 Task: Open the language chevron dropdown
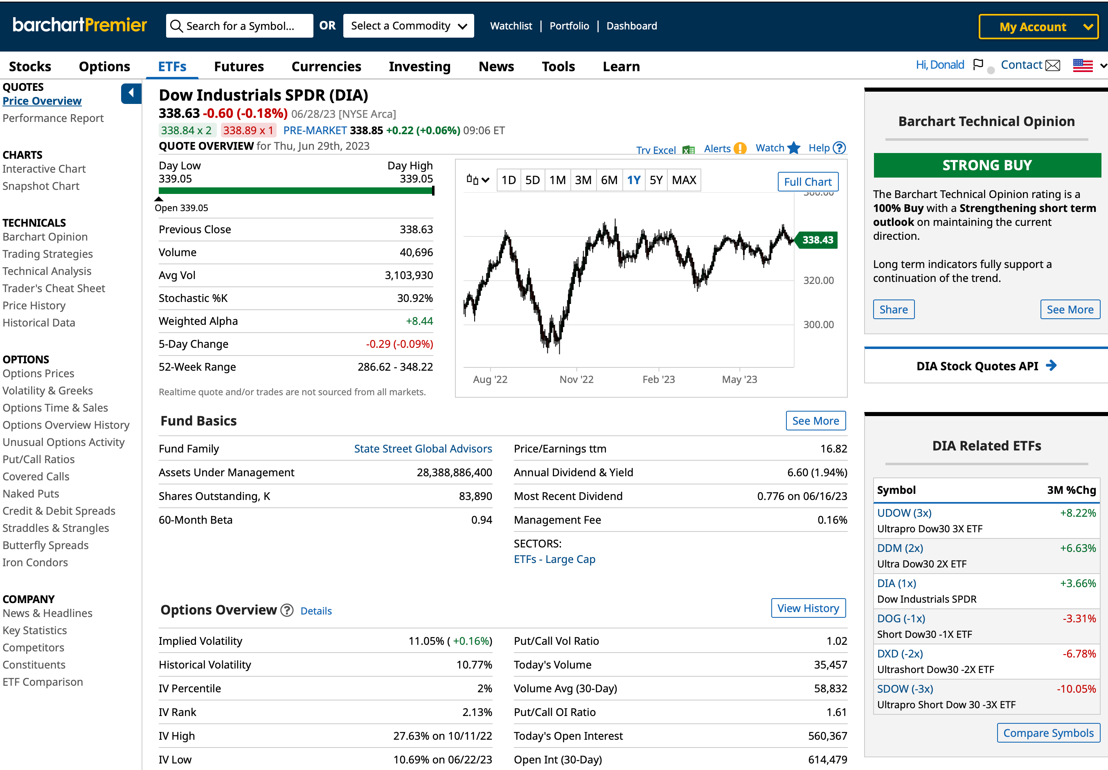pyautogui.click(x=1103, y=65)
